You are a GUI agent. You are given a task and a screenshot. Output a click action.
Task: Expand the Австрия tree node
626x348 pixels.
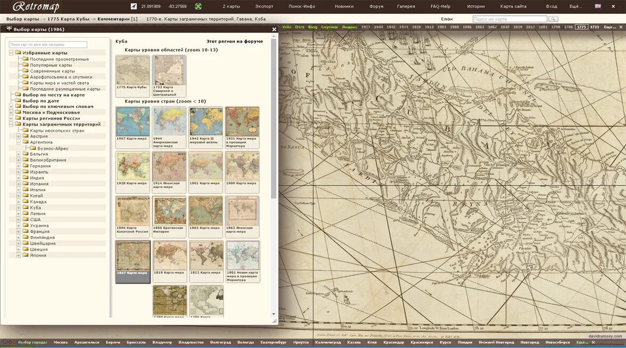[18, 137]
